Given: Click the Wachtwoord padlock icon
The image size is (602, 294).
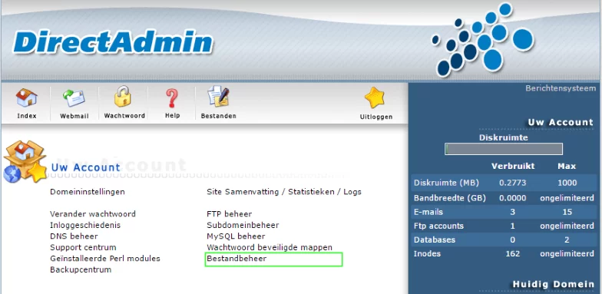Looking at the screenshot, I should click(123, 97).
